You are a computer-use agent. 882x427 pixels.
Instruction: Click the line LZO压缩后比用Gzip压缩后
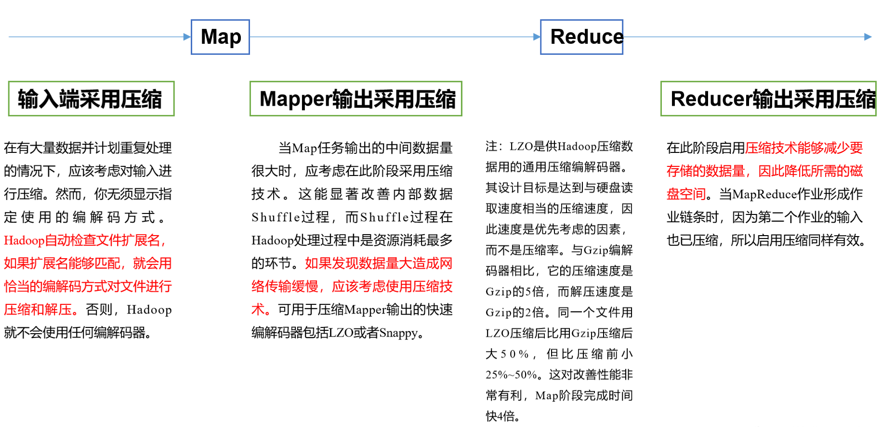point(559,333)
